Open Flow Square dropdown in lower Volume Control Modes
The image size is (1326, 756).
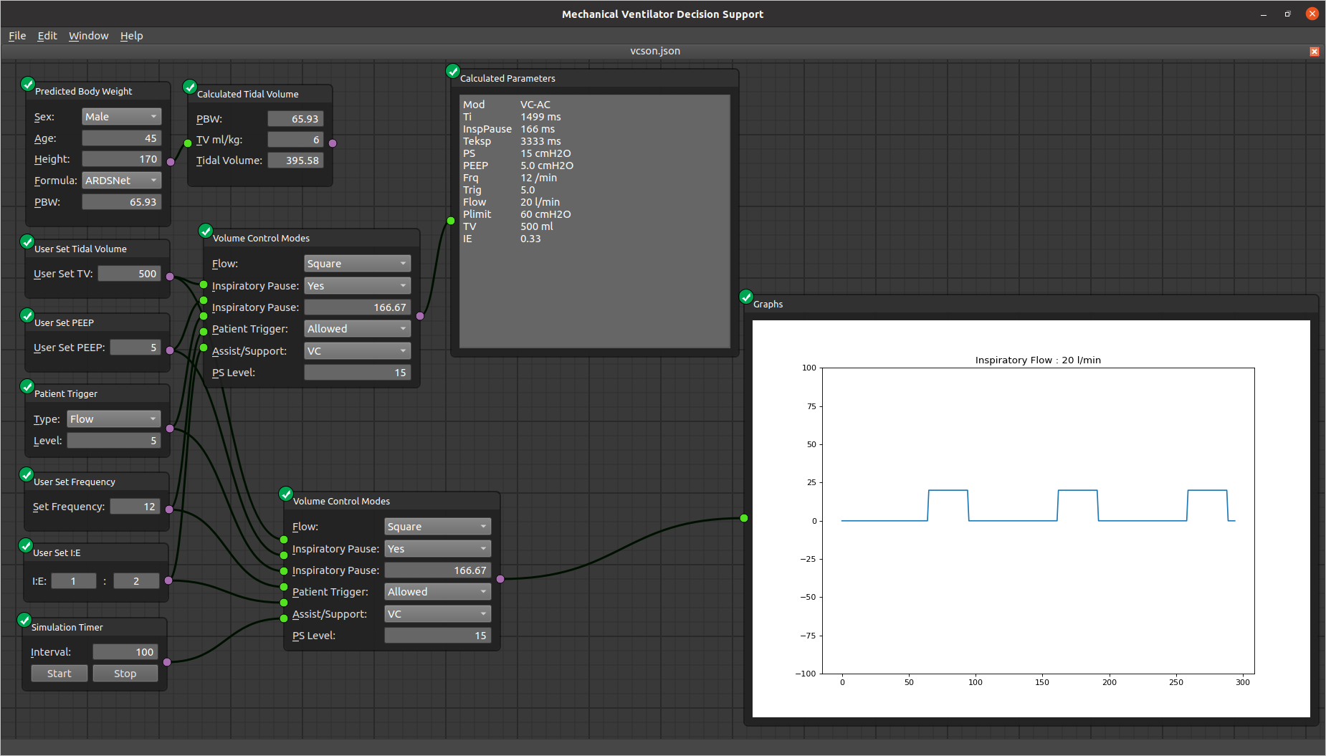click(x=437, y=527)
